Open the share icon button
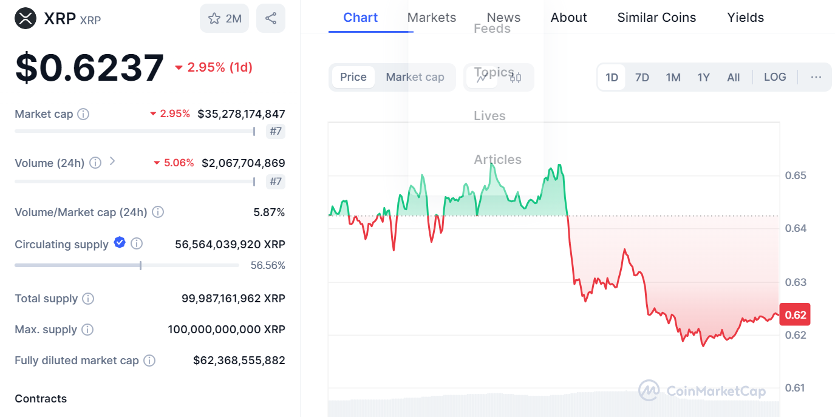 271,18
